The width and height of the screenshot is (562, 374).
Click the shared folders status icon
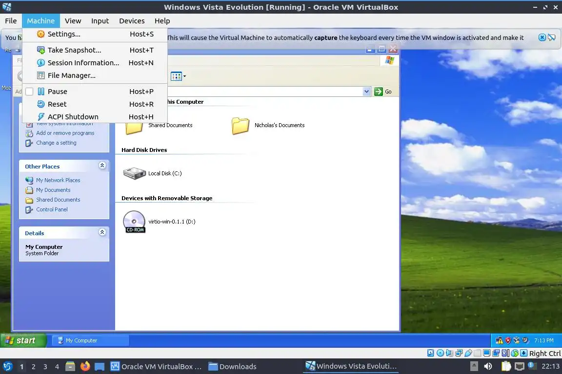coord(478,353)
